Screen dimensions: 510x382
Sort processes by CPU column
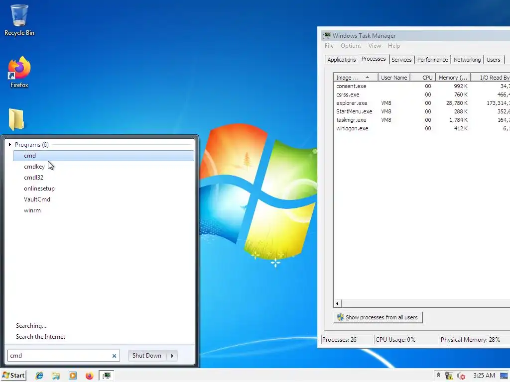pyautogui.click(x=423, y=78)
